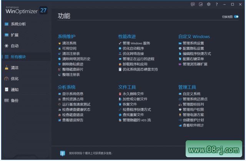
Task: Click the 管理图标排列 icon
Action: coord(180,104)
